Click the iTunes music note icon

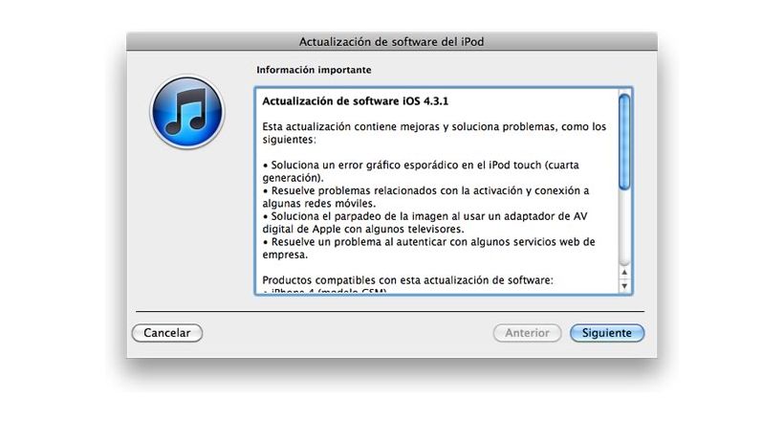pyautogui.click(x=187, y=112)
